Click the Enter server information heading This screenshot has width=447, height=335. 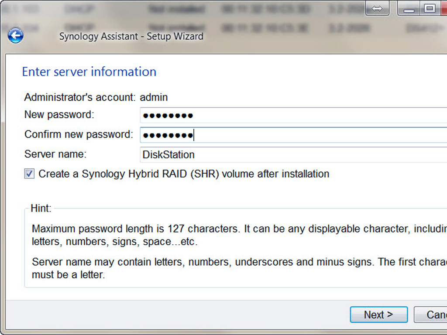pyautogui.click(x=89, y=72)
